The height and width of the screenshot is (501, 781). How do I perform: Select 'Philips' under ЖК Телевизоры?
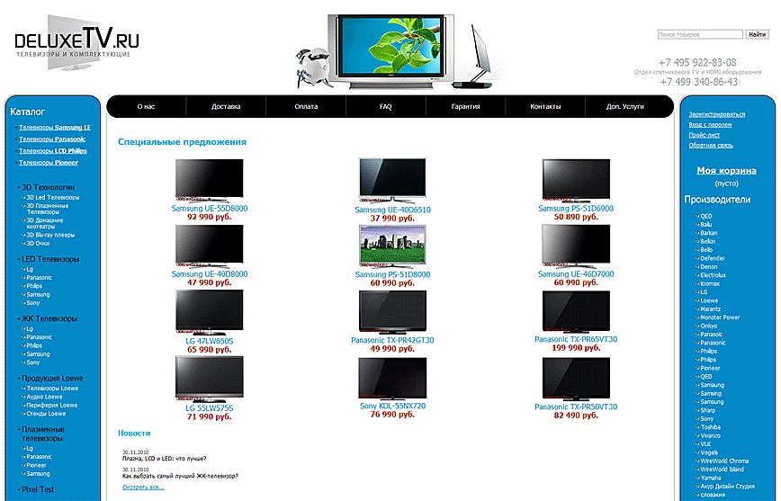pos(34,345)
